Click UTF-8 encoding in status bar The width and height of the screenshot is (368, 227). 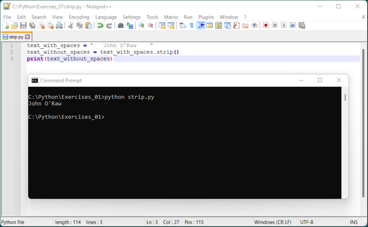307,222
